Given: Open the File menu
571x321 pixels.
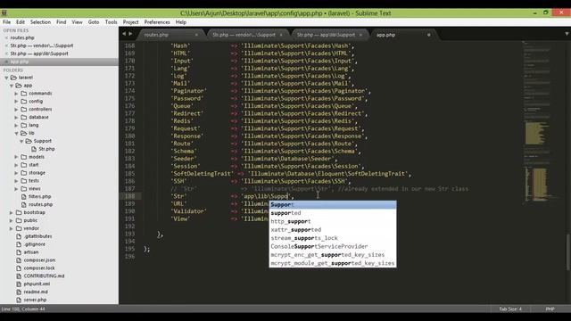Looking at the screenshot, I should coord(6,22).
